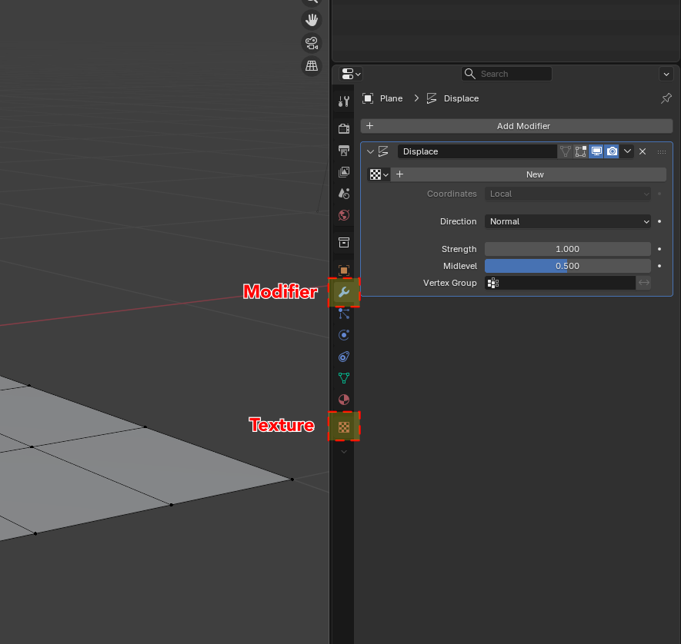
Task: Click the Strength value field
Action: pyautogui.click(x=567, y=249)
